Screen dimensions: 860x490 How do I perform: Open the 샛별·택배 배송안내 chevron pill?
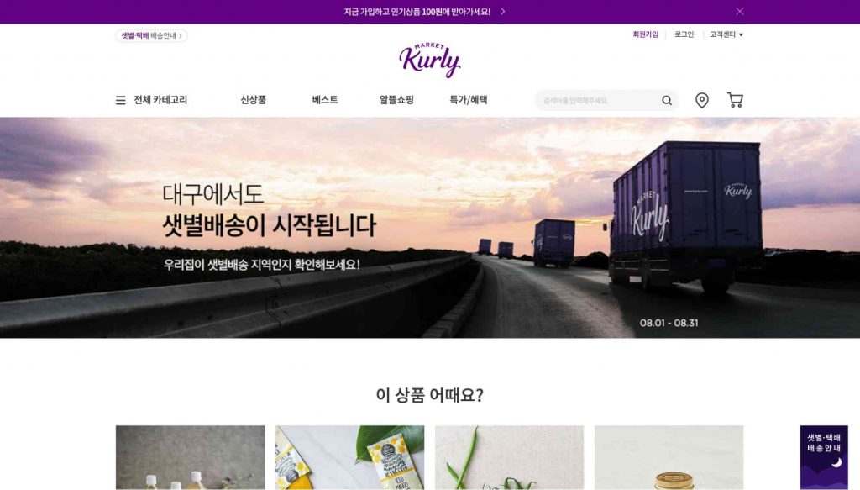click(x=151, y=35)
